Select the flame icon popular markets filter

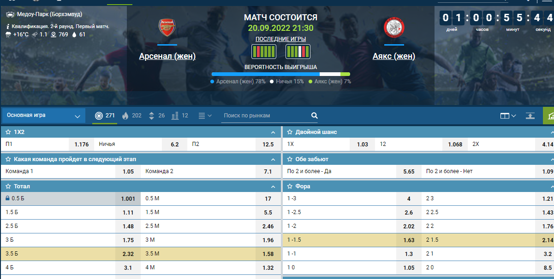[125, 116]
